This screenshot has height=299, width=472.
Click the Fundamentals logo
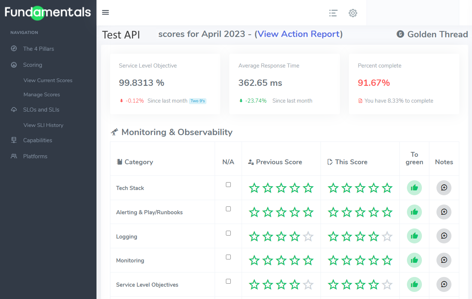(x=48, y=12)
